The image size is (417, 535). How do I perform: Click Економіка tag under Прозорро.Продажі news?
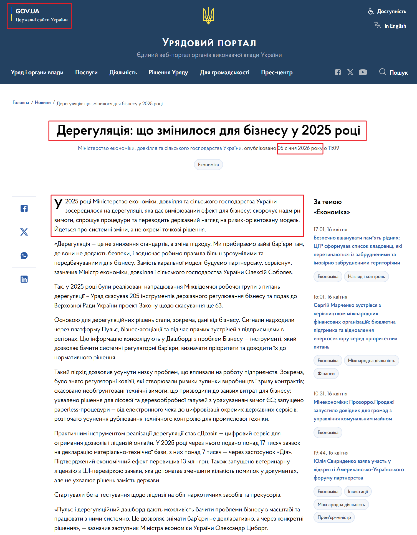pyautogui.click(x=328, y=433)
